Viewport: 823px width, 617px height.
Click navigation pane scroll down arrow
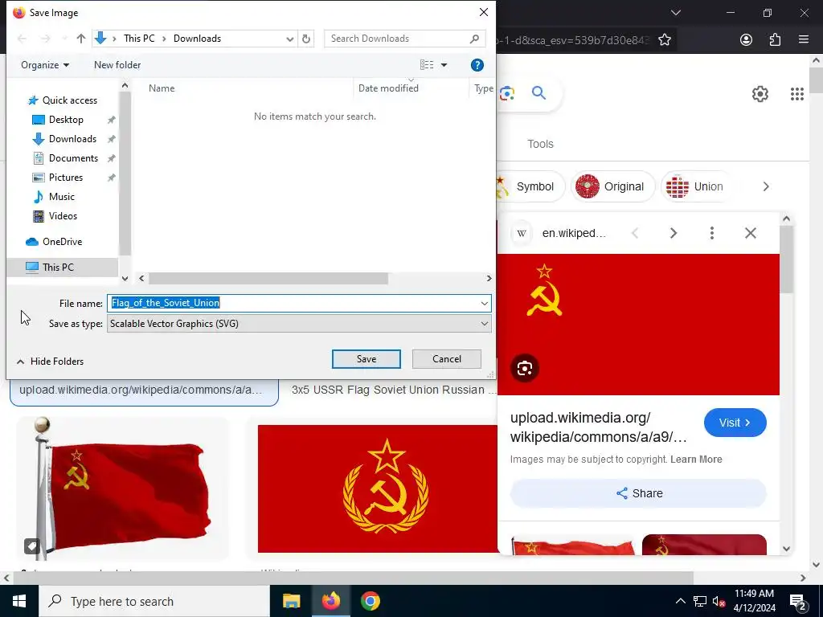click(x=125, y=279)
